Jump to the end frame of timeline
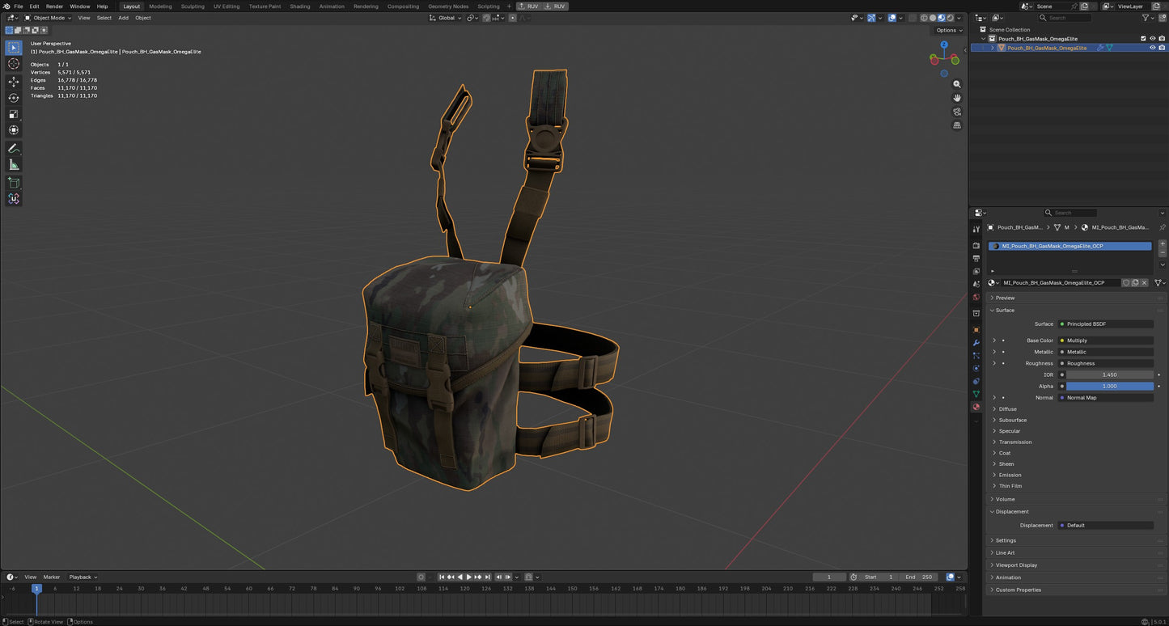This screenshot has width=1169, height=626. pos(488,577)
